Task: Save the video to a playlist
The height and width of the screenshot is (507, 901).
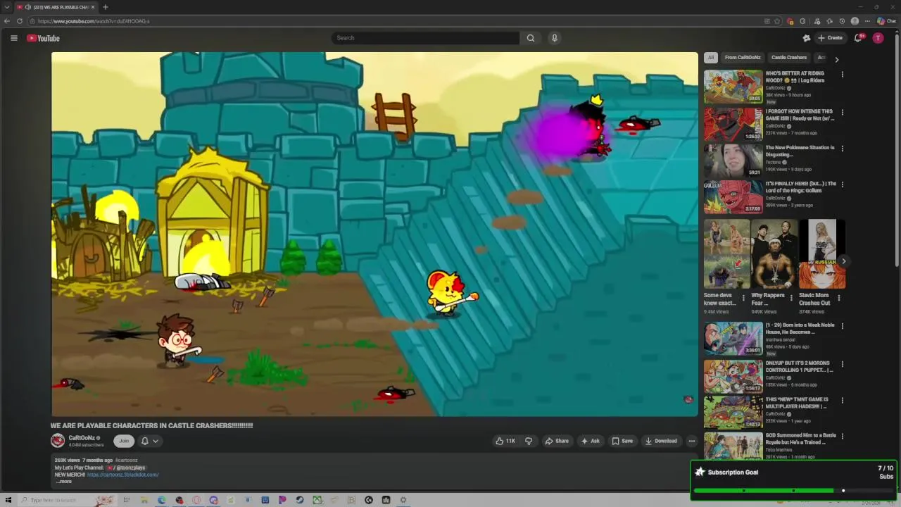Action: [x=622, y=441]
